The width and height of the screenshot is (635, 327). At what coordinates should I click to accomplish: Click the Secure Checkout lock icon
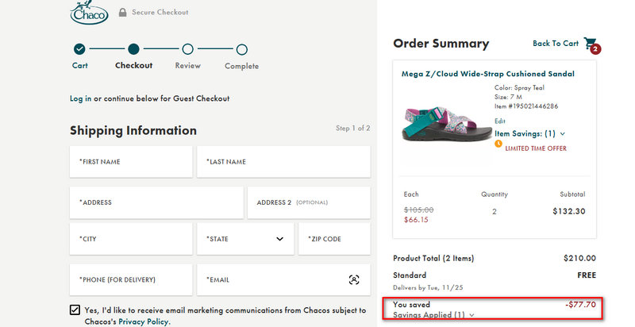(x=123, y=13)
